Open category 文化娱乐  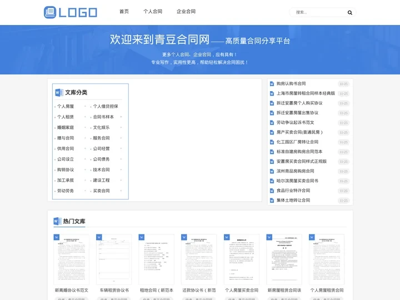click(x=101, y=128)
